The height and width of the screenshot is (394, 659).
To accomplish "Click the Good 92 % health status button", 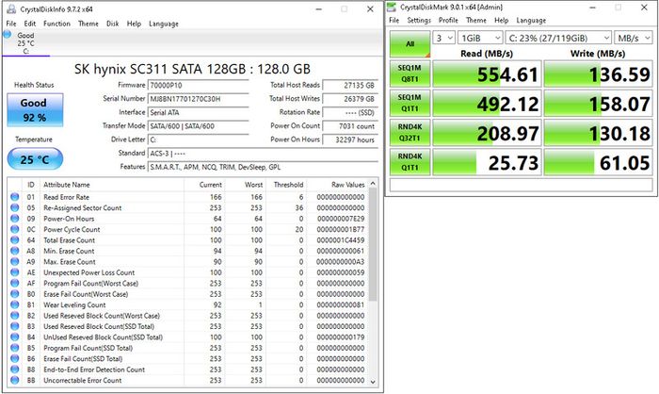I will 36,110.
